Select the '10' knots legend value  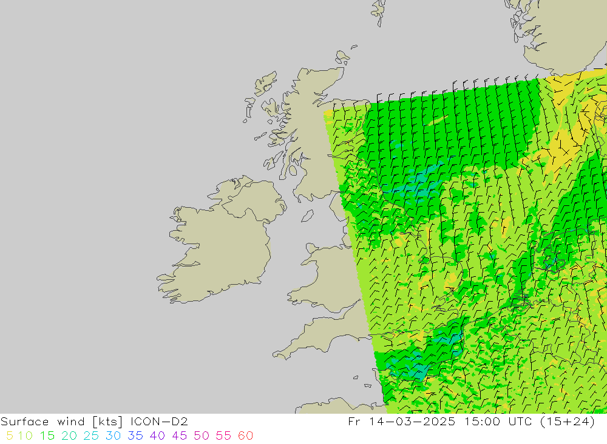pos(25,436)
